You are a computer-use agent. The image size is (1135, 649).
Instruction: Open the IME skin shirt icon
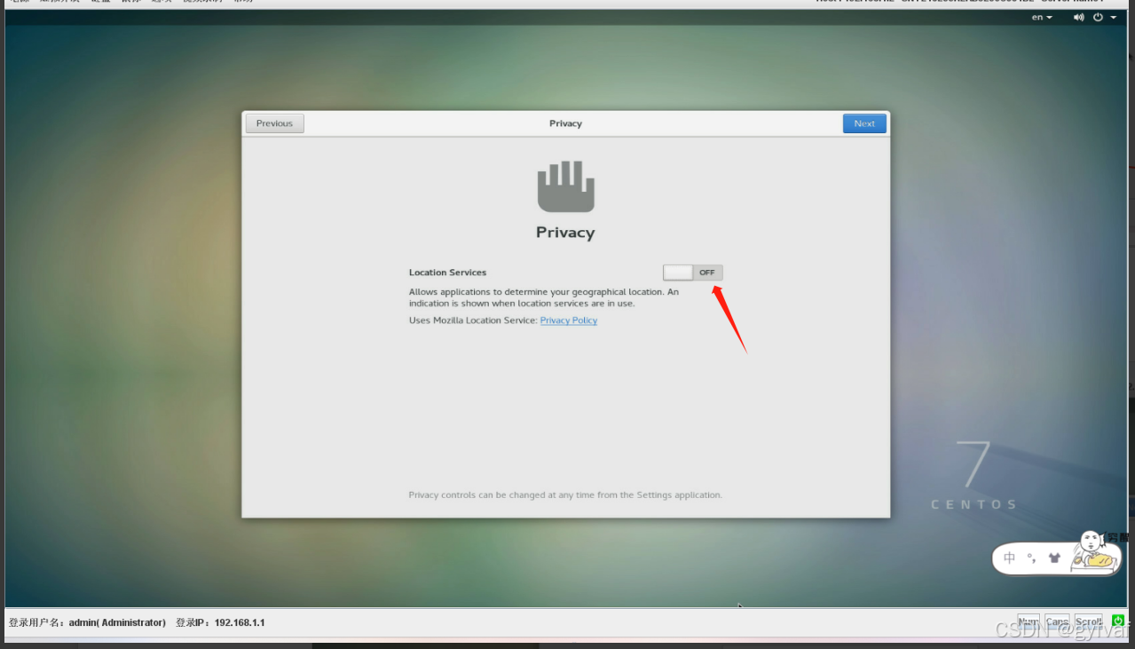[x=1054, y=558]
